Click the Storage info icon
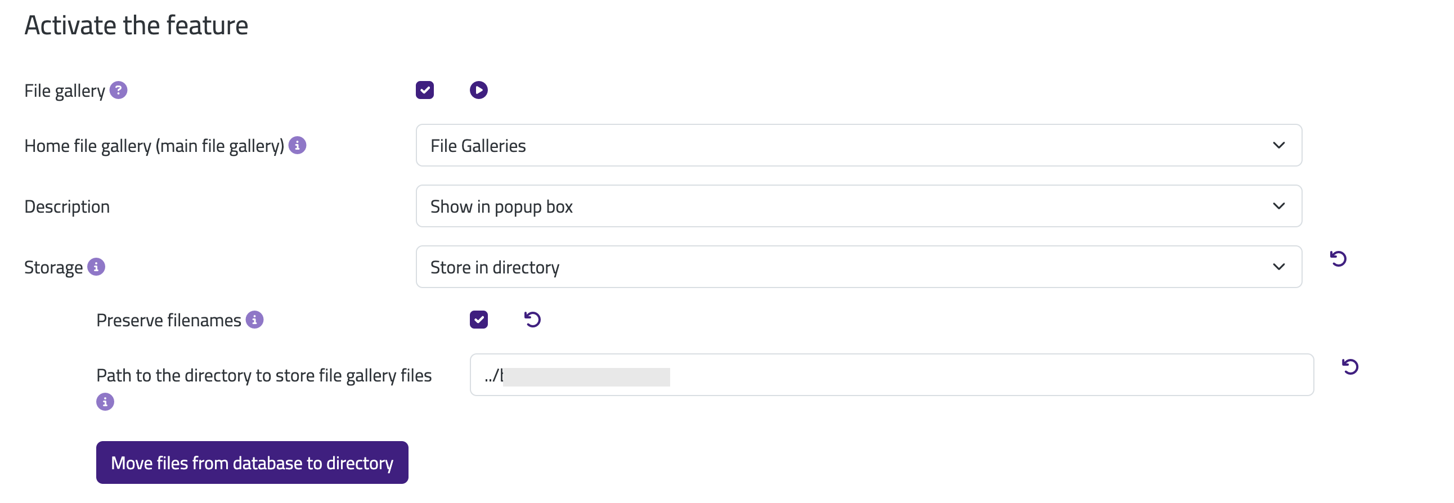The image size is (1454, 503). pyautogui.click(x=96, y=267)
